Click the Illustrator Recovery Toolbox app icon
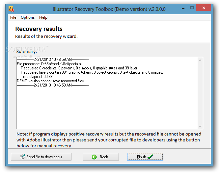The image size is (220, 173). click(x=11, y=9)
